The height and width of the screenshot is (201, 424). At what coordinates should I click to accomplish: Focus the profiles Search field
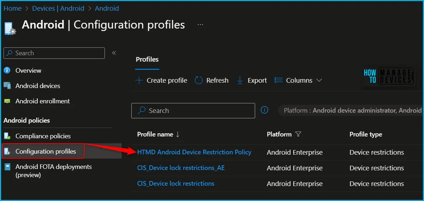coord(193,110)
